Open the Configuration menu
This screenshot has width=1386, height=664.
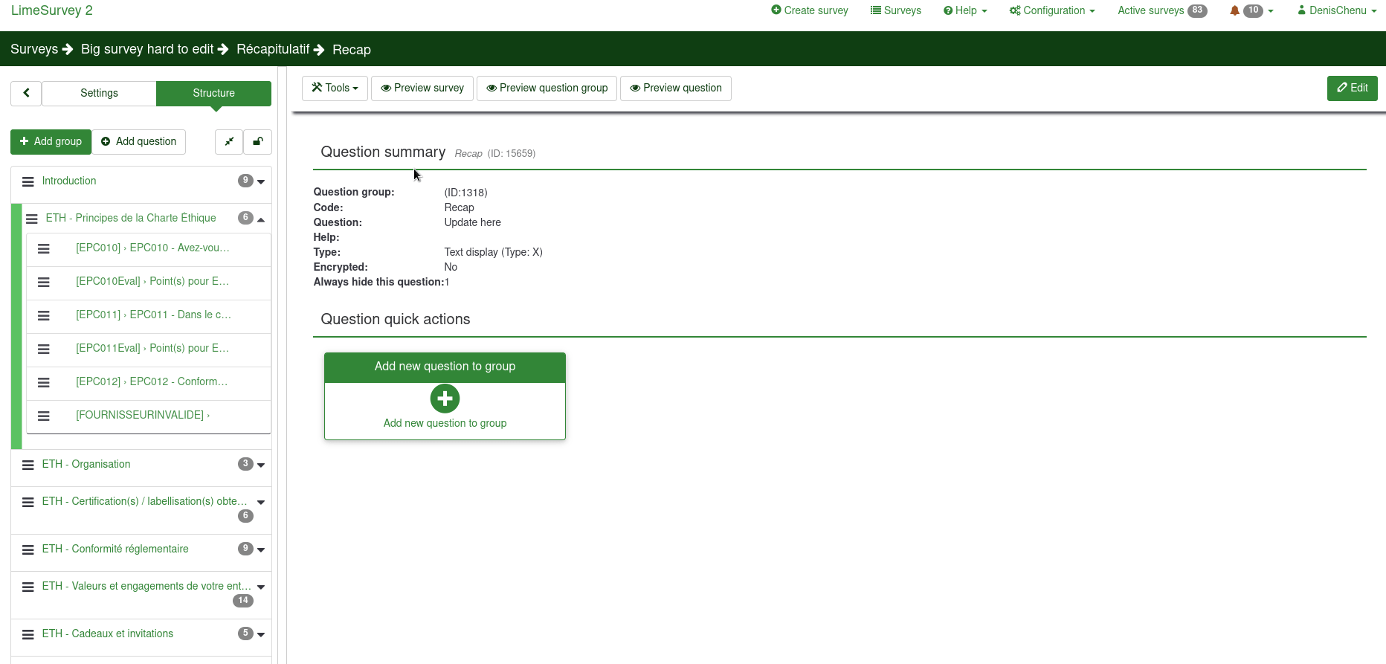1052,10
